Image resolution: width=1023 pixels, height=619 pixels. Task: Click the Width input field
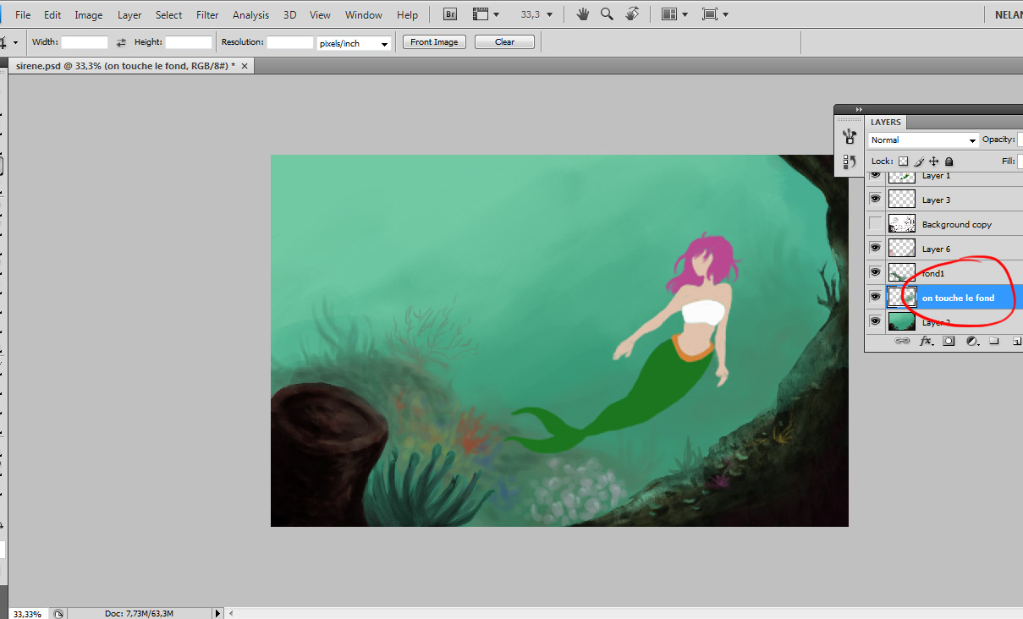coord(85,42)
